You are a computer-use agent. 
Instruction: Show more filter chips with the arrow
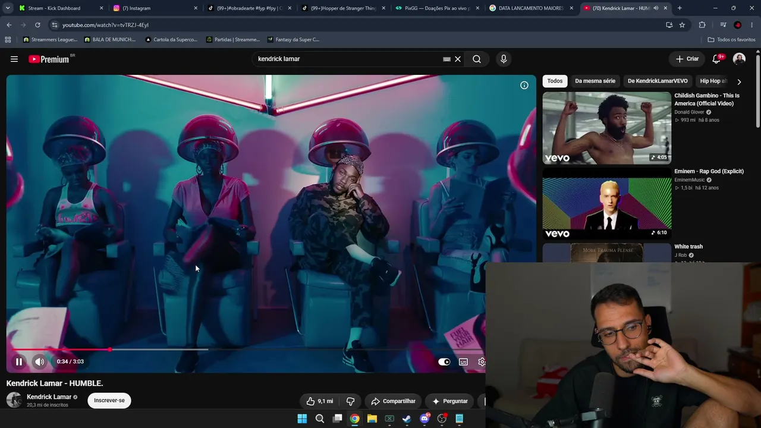click(x=739, y=81)
